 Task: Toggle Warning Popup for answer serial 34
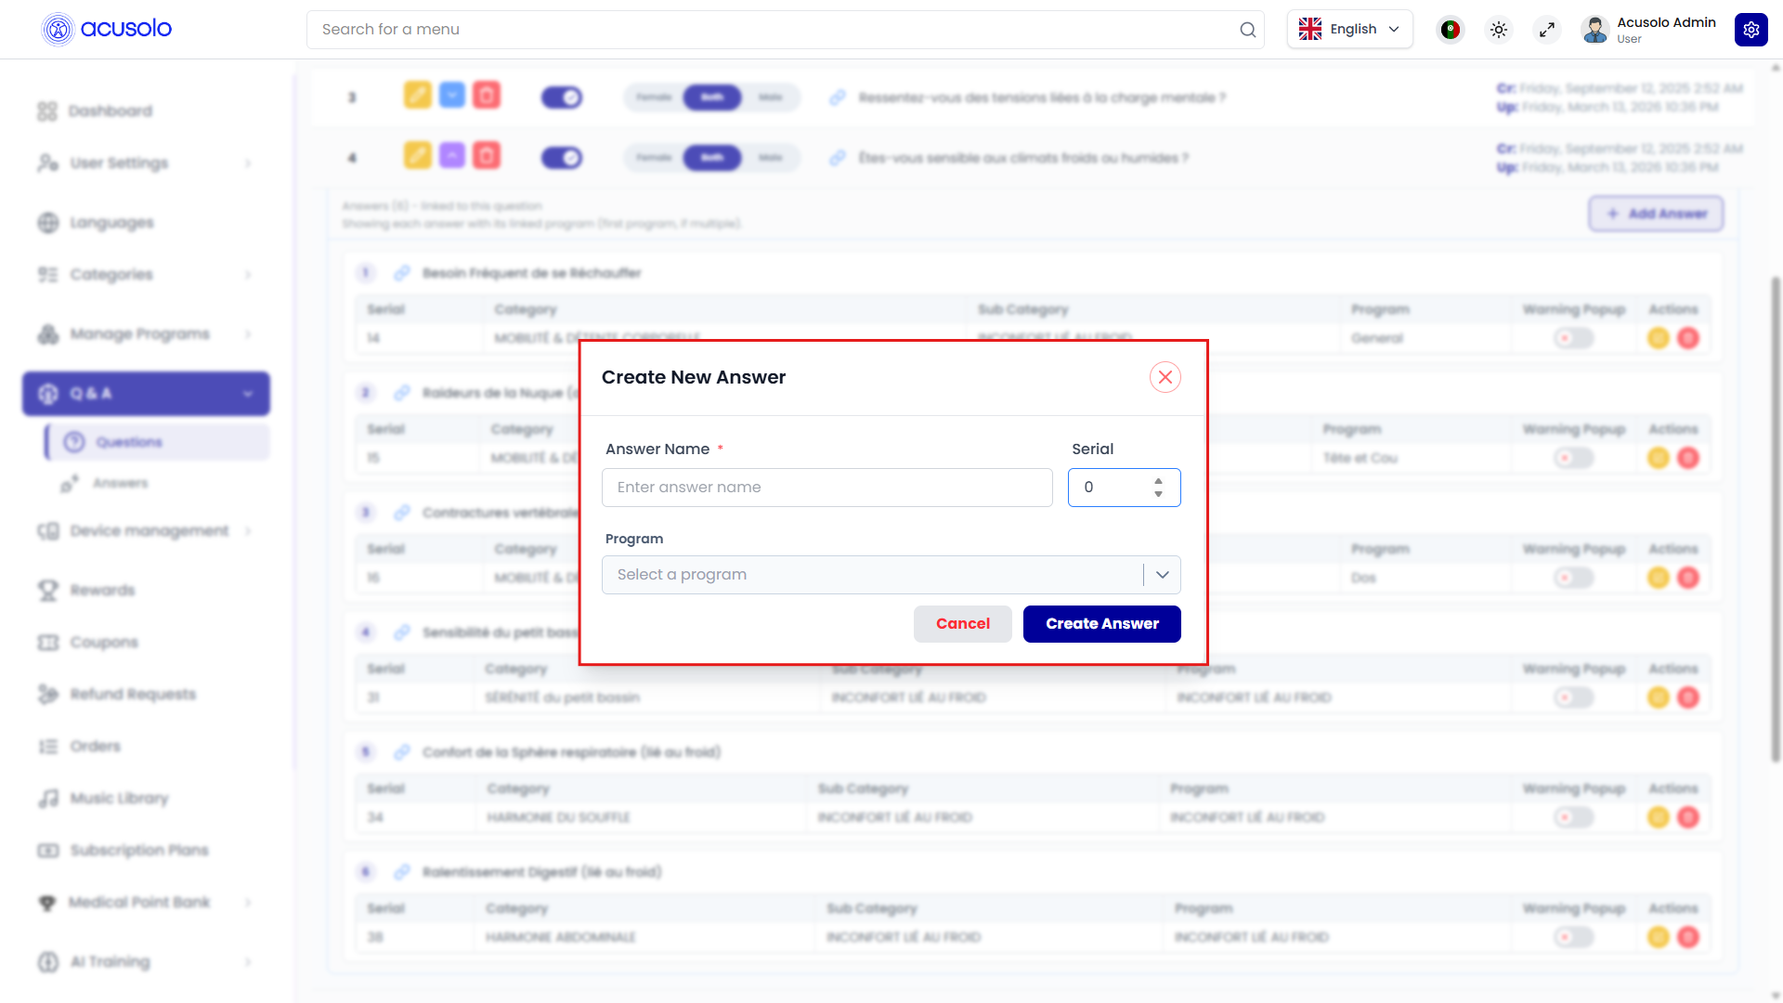click(x=1574, y=817)
